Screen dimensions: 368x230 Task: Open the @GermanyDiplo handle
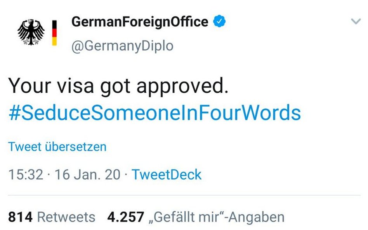click(x=122, y=46)
